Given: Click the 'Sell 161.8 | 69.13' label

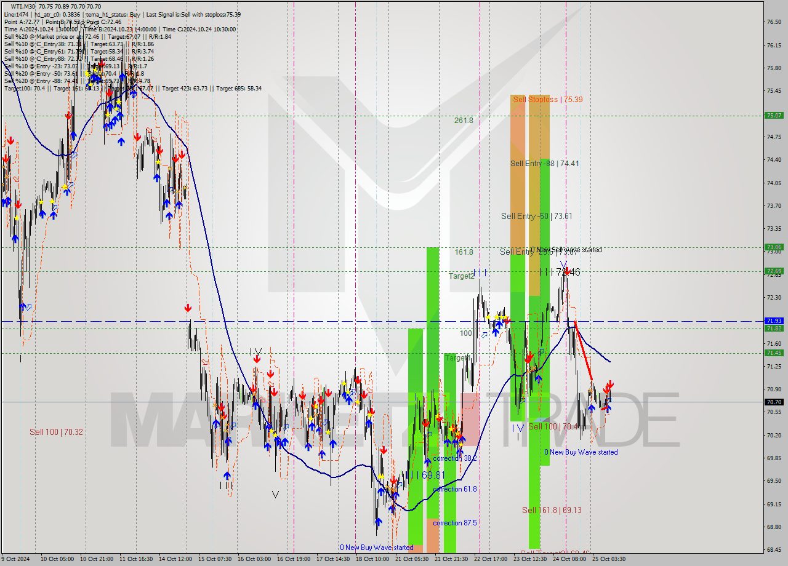Looking at the screenshot, I should [x=552, y=510].
